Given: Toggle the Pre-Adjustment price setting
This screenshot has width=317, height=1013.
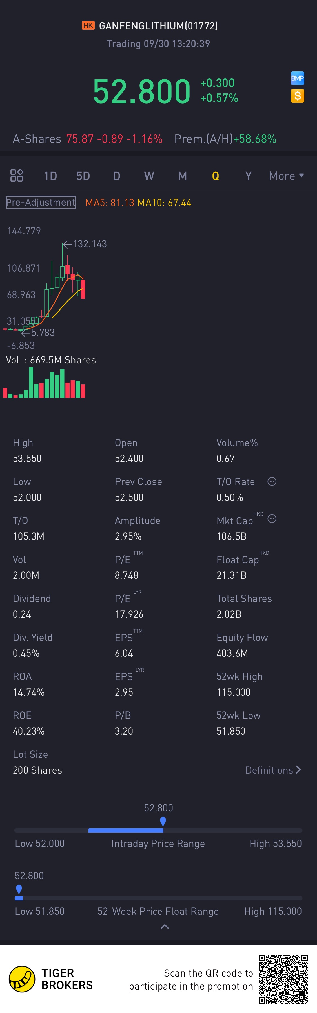Looking at the screenshot, I should click(x=41, y=202).
